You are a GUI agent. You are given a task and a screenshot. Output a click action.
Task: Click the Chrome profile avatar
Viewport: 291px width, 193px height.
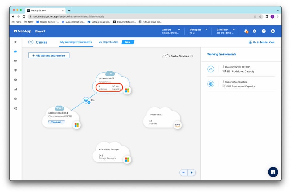(273, 17)
